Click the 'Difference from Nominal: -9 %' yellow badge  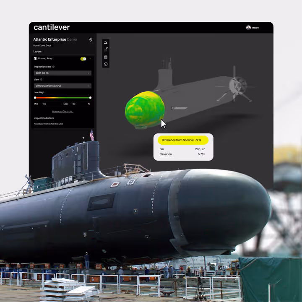[x=183, y=140]
